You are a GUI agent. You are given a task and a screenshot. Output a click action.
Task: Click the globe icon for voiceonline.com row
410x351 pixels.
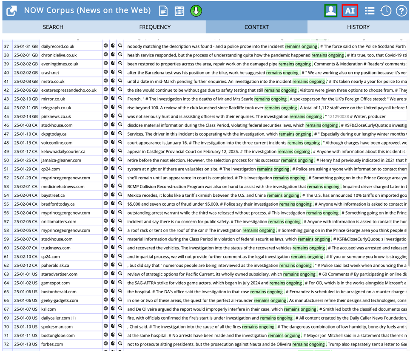pos(113,142)
